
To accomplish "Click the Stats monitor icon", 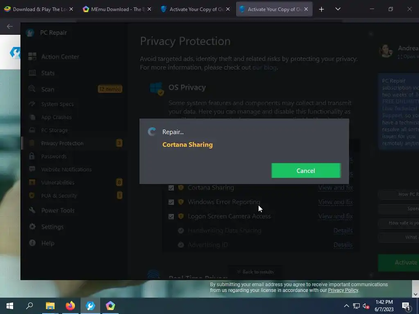I will (x=32, y=73).
